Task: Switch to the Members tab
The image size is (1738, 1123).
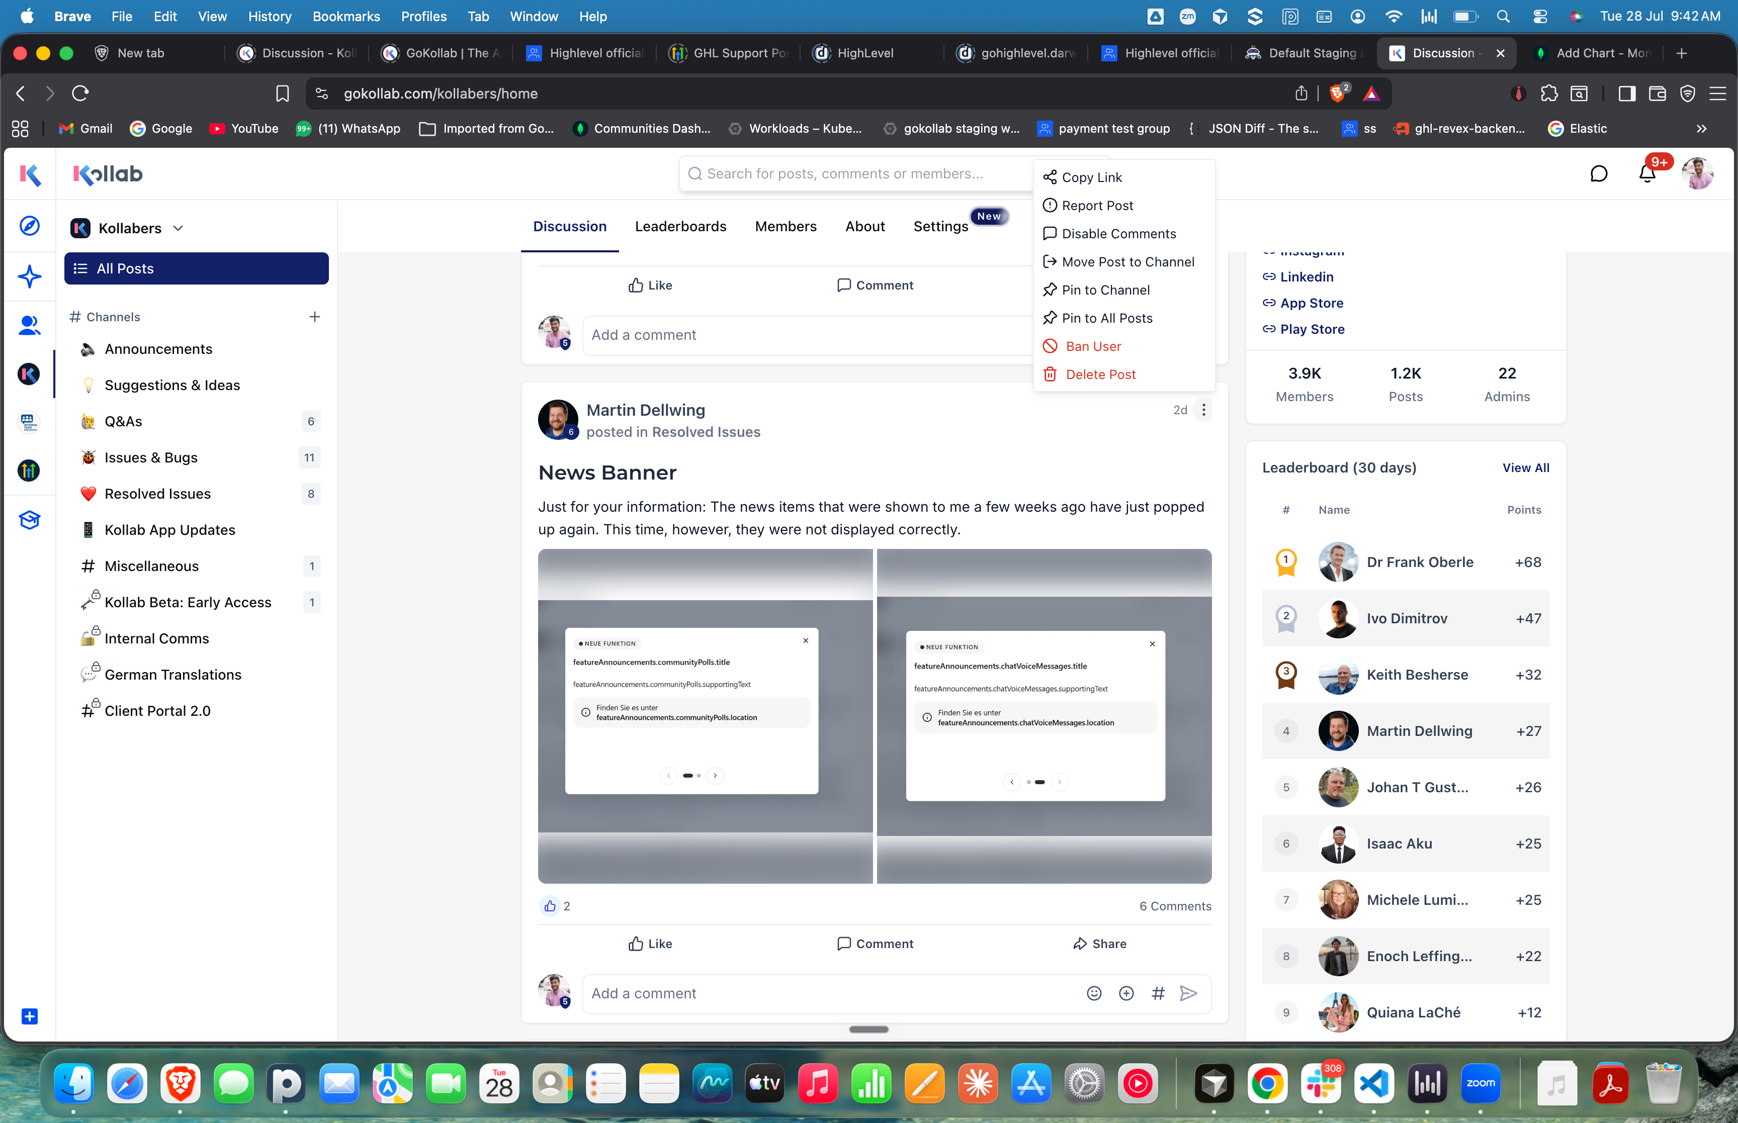Action: pyautogui.click(x=786, y=226)
